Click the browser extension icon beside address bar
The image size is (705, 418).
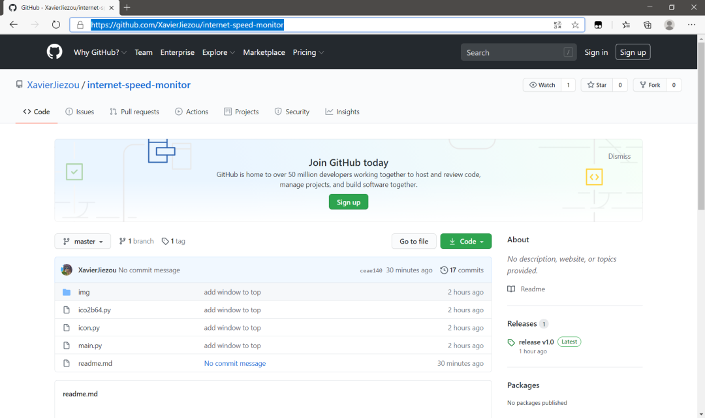coord(598,25)
